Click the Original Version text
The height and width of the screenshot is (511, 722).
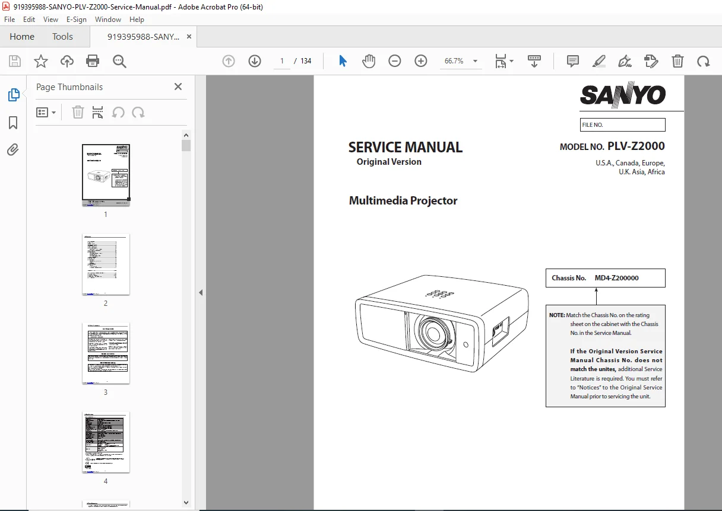[389, 162]
